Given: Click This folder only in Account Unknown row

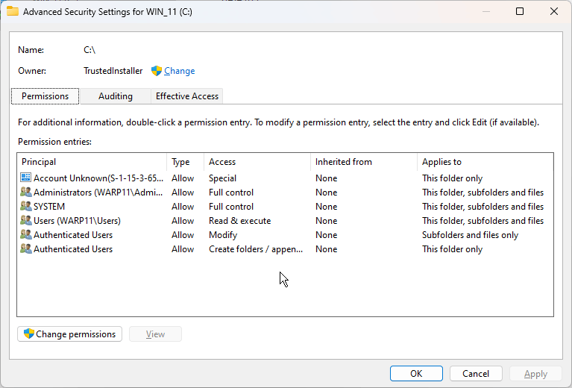Looking at the screenshot, I should coord(453,178).
